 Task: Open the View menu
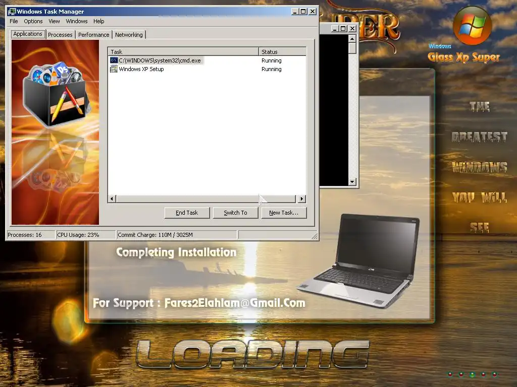pyautogui.click(x=54, y=21)
